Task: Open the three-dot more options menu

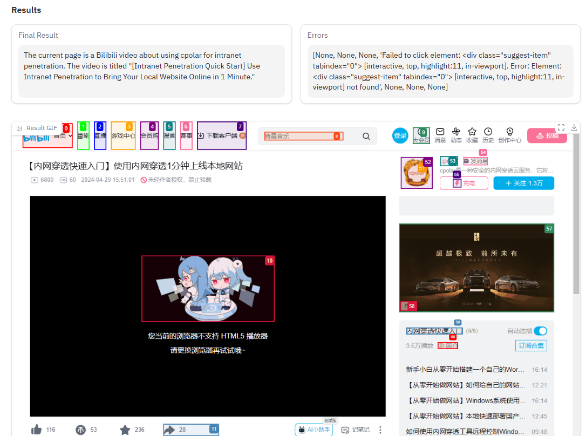Action: coord(380,430)
